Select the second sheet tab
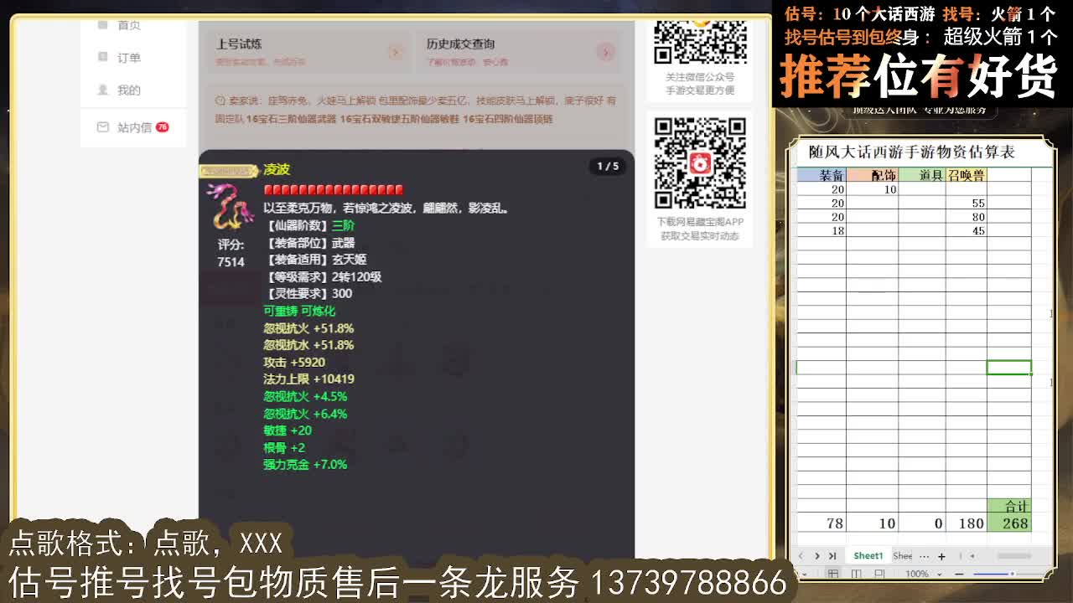The image size is (1073, 603). click(x=903, y=555)
